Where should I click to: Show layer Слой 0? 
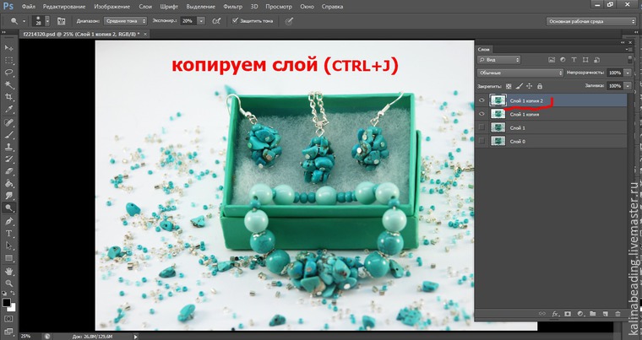(x=481, y=141)
